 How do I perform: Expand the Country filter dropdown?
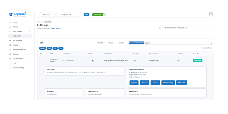click(x=122, y=43)
